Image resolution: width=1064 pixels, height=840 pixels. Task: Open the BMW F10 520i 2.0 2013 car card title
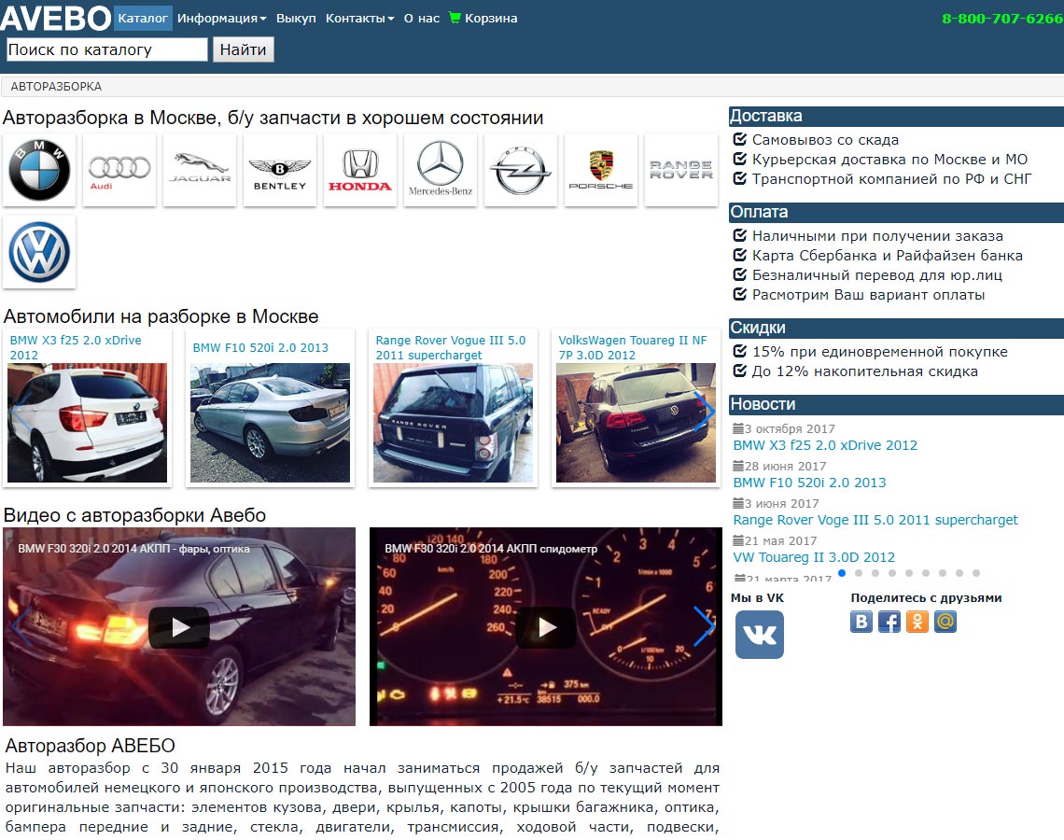[260, 347]
